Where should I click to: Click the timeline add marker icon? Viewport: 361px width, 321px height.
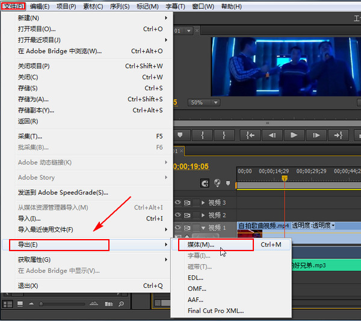pyautogui.click(x=228, y=183)
